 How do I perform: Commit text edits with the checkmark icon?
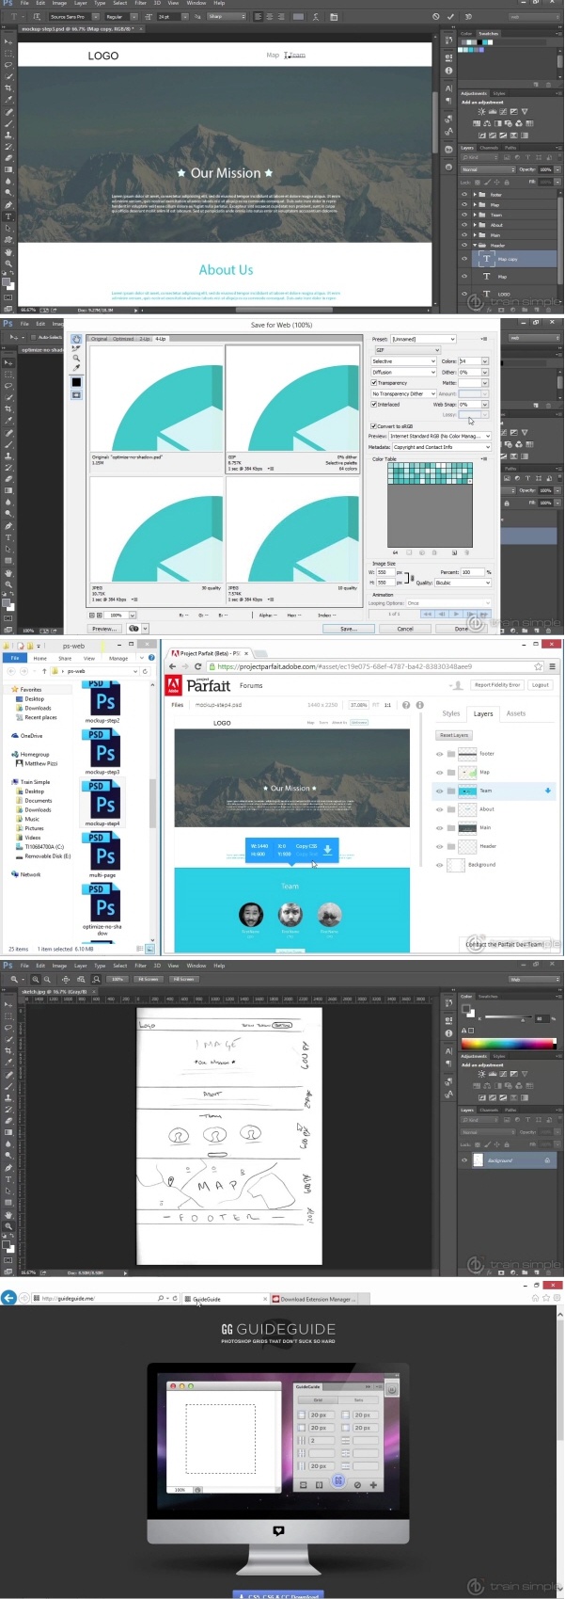coord(450,16)
